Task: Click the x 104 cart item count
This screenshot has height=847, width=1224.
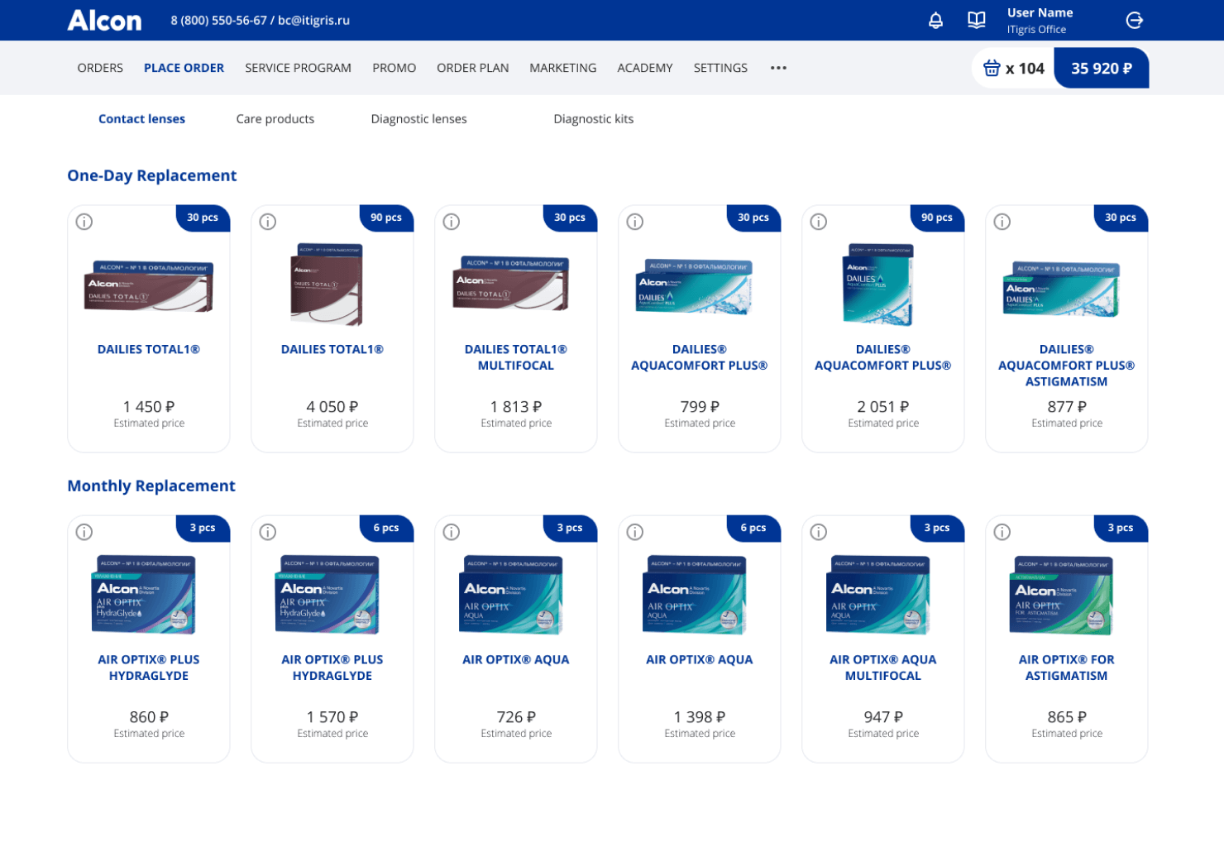Action: coord(1025,69)
